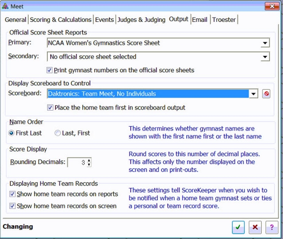This screenshot has width=283, height=239.
Task: Go to the Troester tab
Action: point(224,20)
